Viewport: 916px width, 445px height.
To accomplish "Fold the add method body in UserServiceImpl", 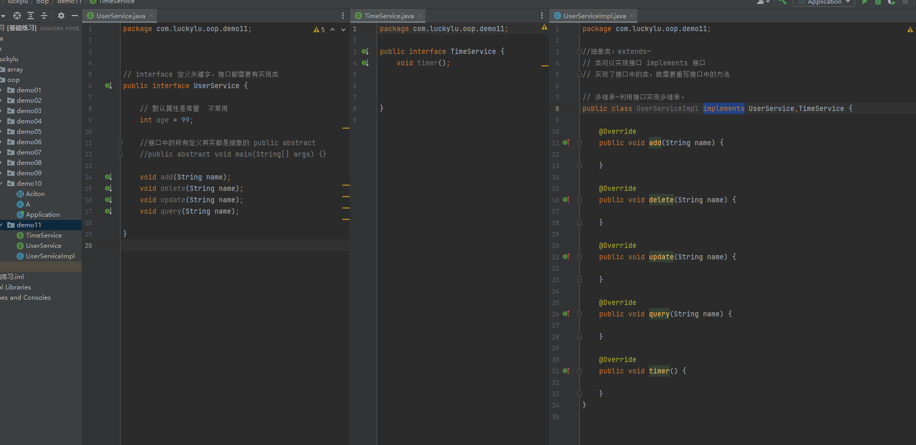I will pos(579,143).
